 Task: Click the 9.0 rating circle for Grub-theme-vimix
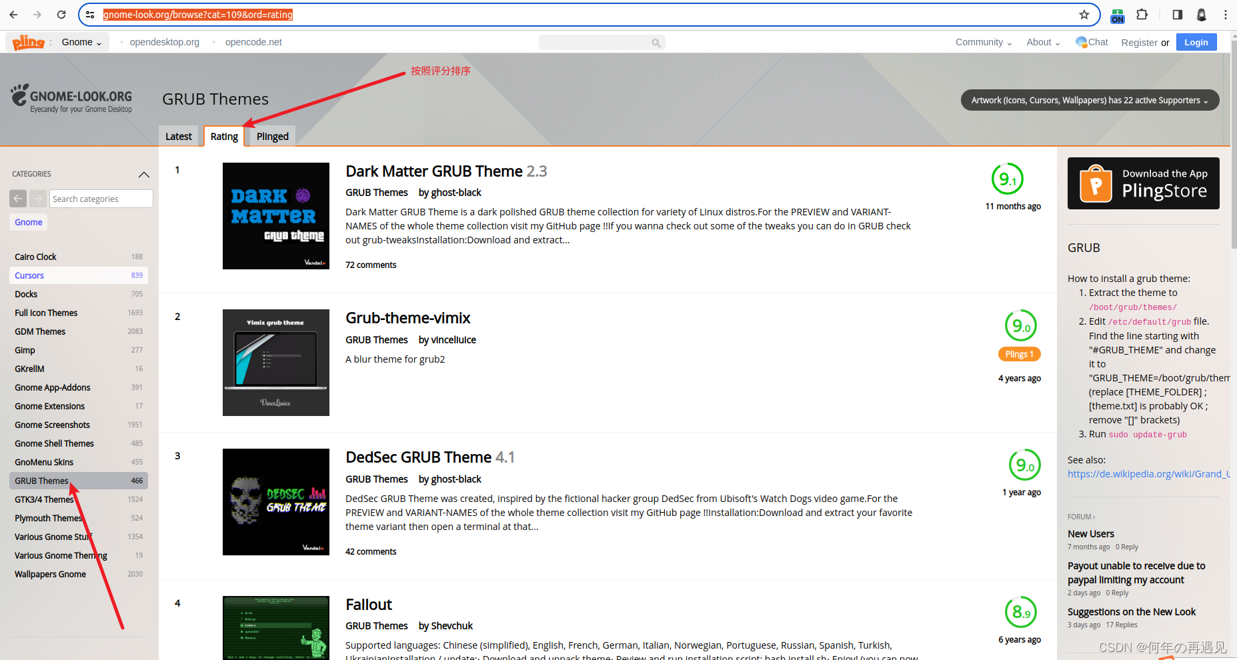[x=1020, y=326]
